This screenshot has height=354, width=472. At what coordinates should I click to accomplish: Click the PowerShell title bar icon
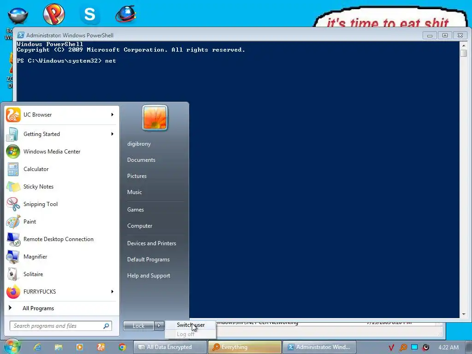[x=20, y=35]
